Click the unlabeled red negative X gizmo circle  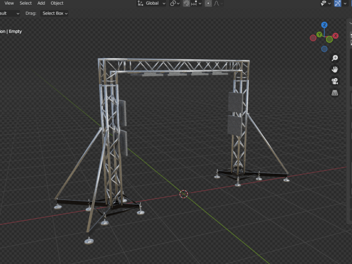(x=313, y=38)
